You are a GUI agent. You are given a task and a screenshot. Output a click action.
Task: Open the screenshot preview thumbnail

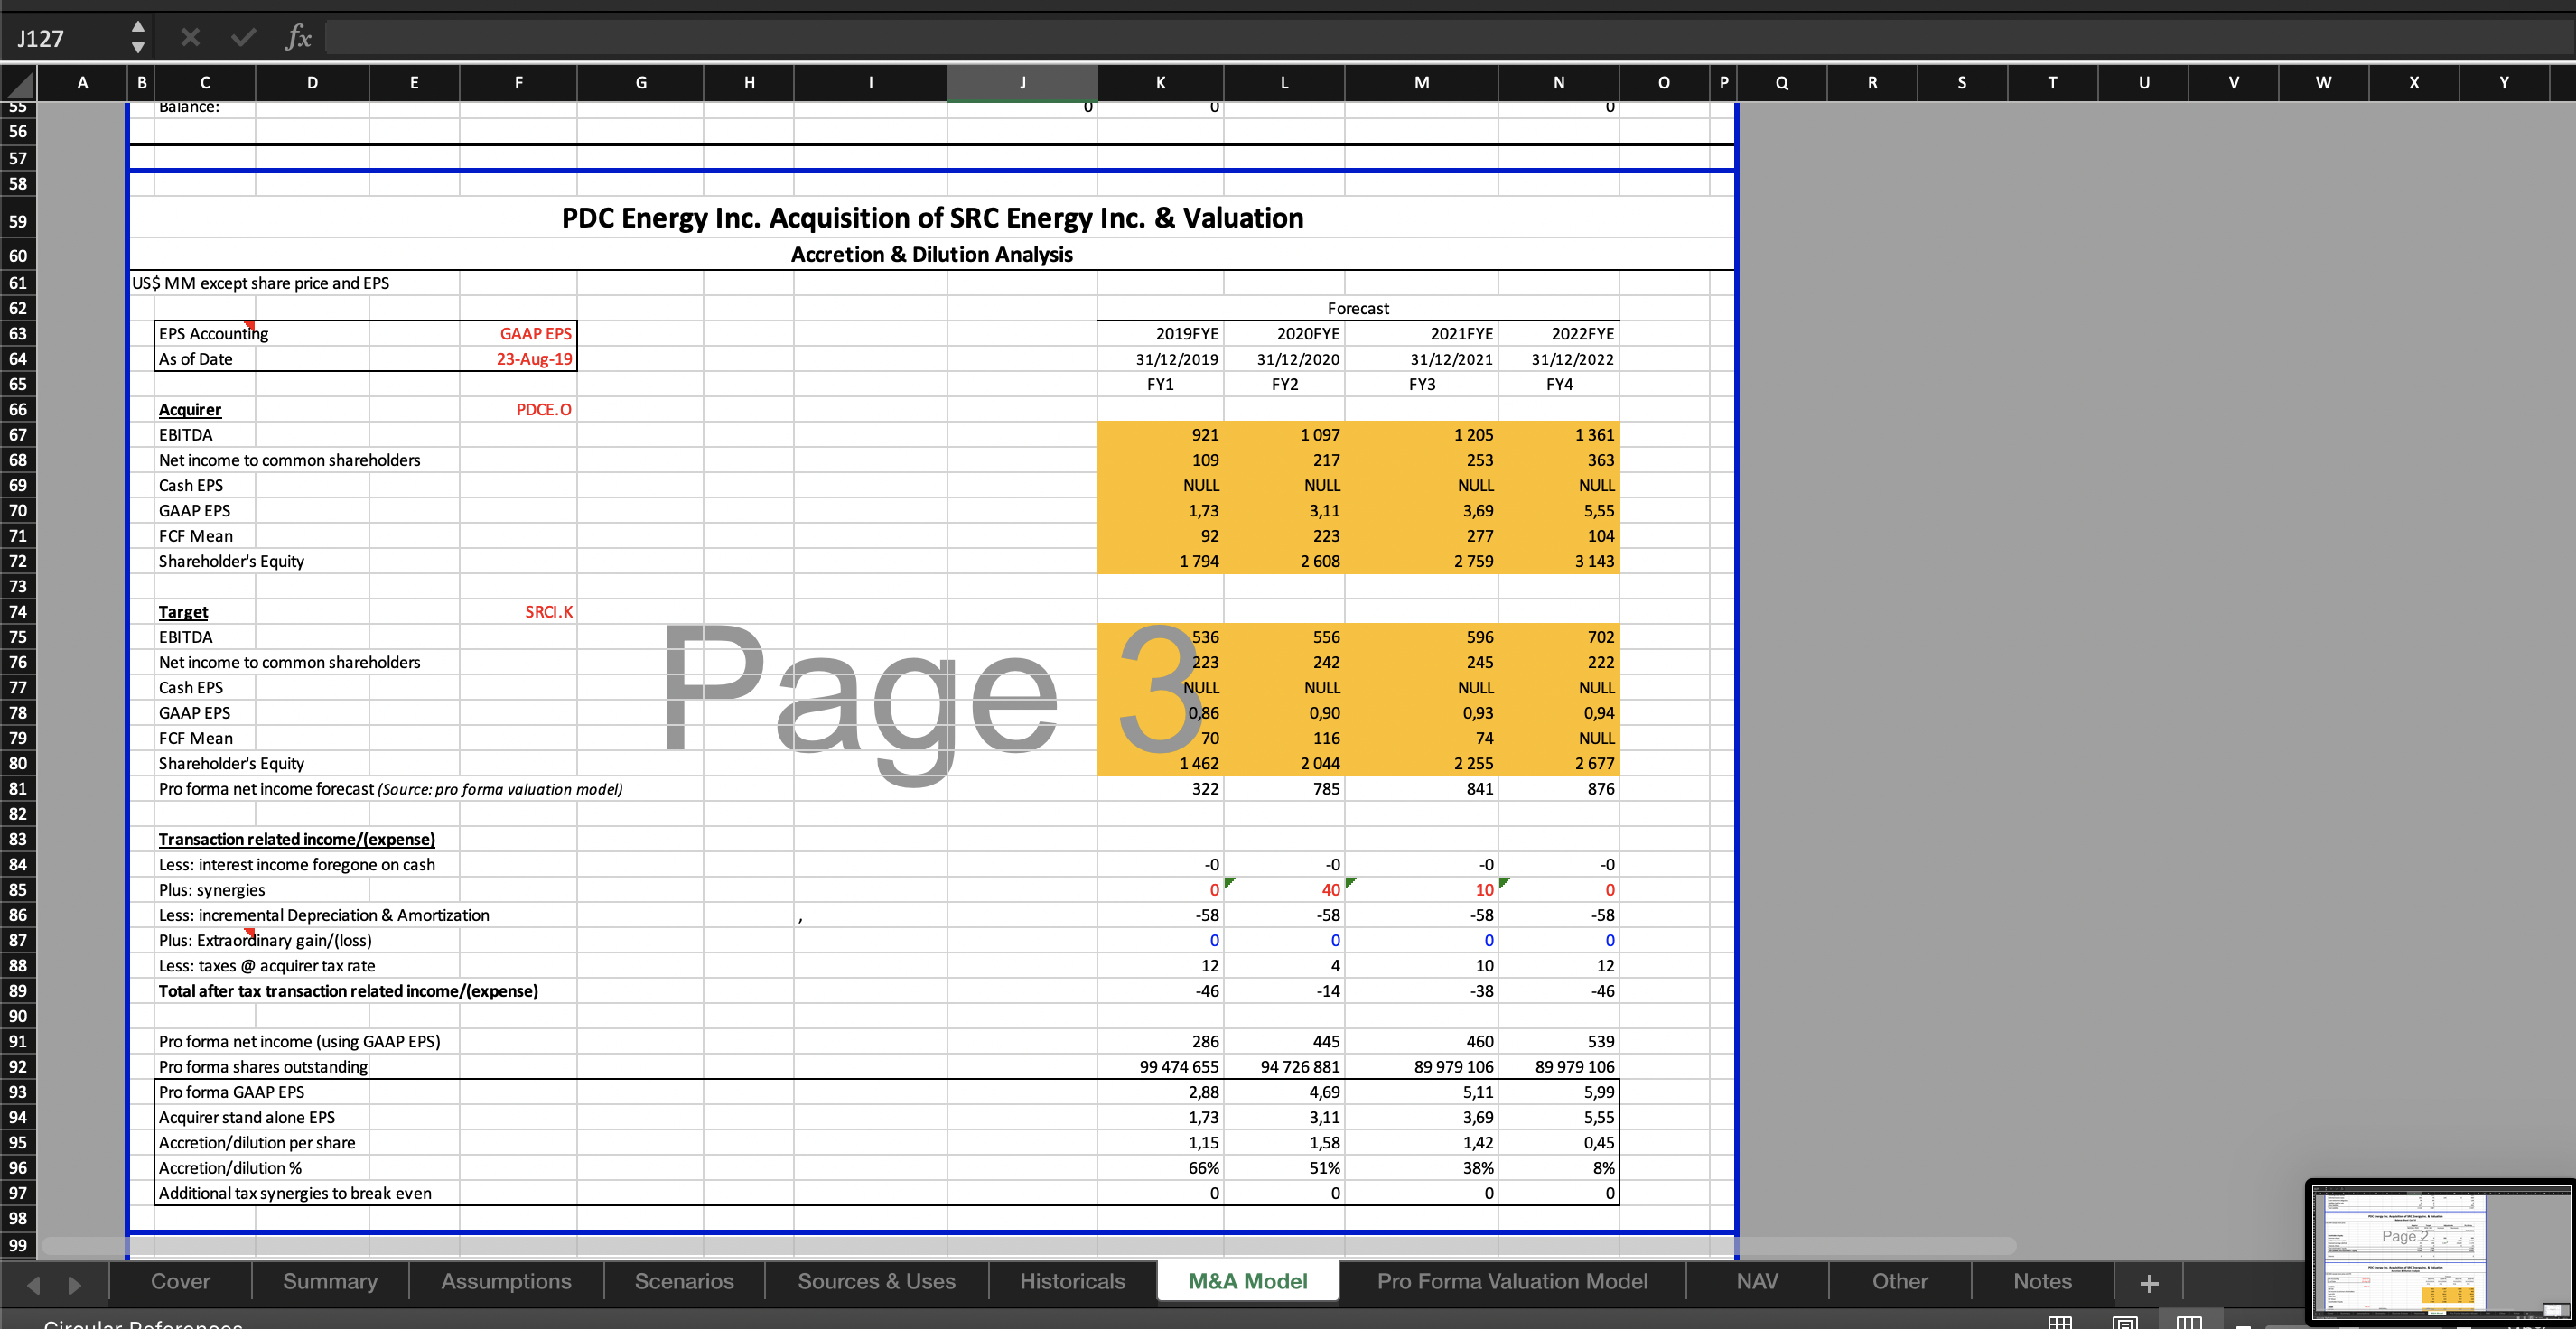tap(2440, 1250)
